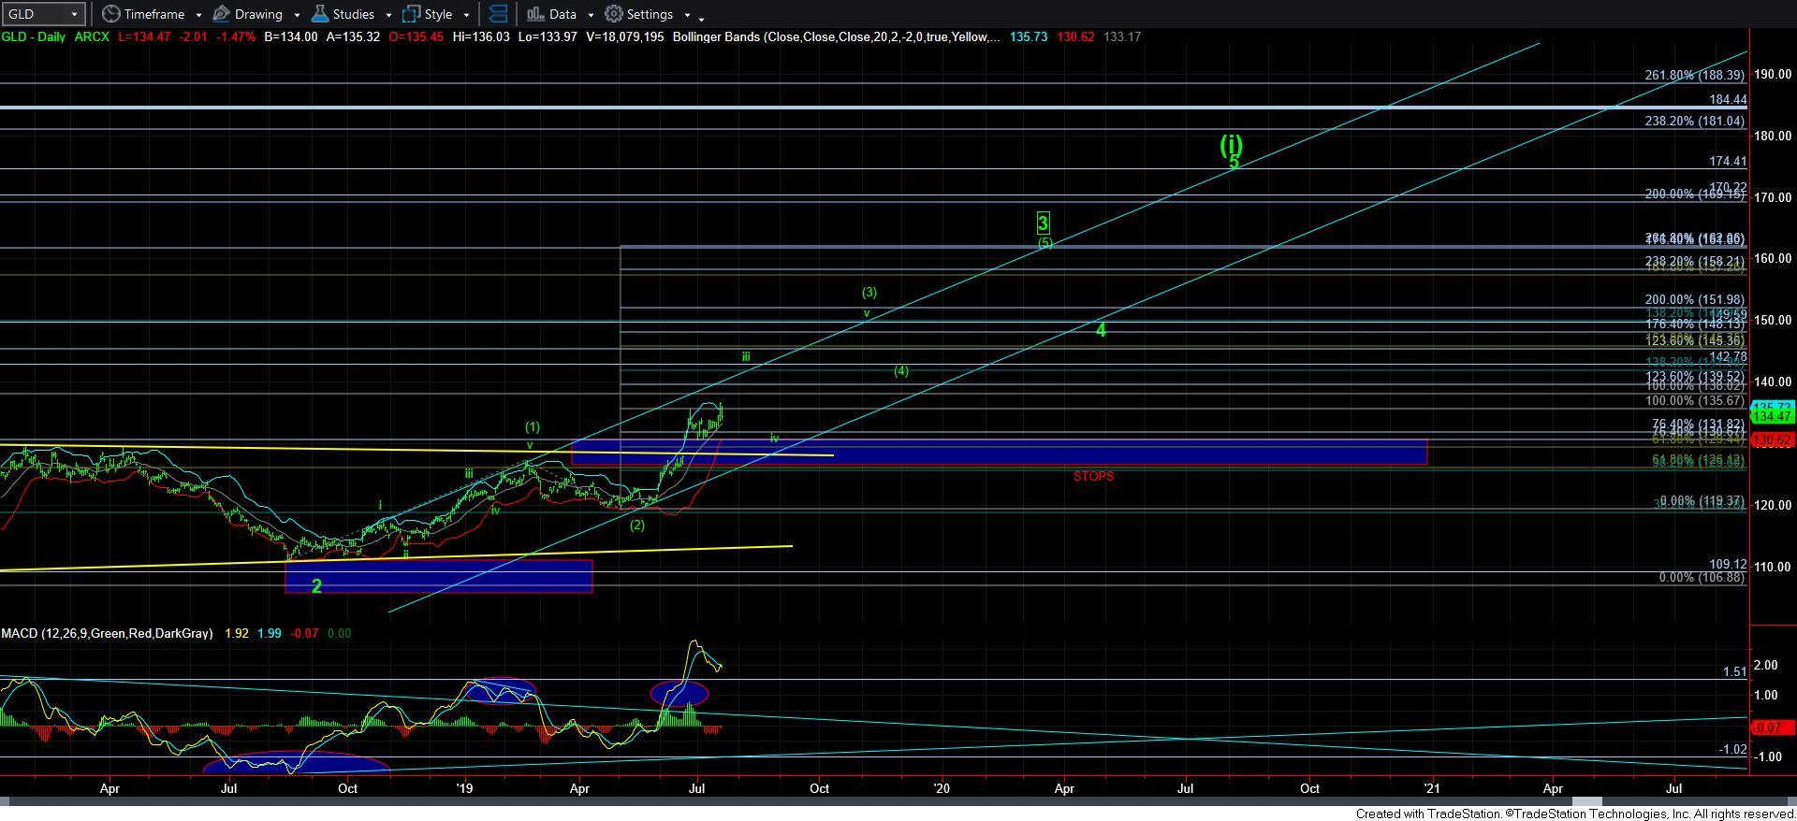Expand the Studies dropdown arrow
1797x821 pixels.
[389, 15]
